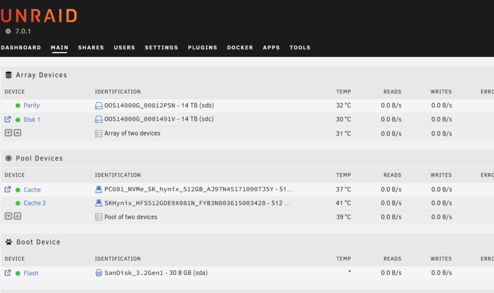The width and height of the screenshot is (494, 293).
Task: Go to the Shares tab
Action: [91, 47]
